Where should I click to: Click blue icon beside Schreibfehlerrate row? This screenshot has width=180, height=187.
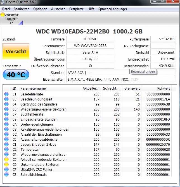click(x=6, y=175)
